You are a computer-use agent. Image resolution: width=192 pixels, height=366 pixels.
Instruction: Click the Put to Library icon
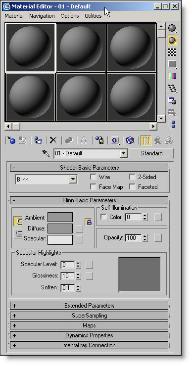pos(99,140)
